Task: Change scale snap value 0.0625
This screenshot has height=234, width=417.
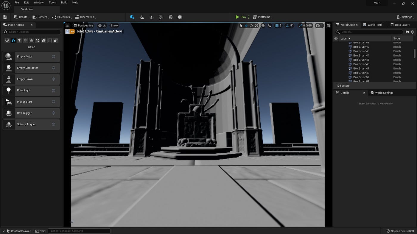Action: [307, 26]
